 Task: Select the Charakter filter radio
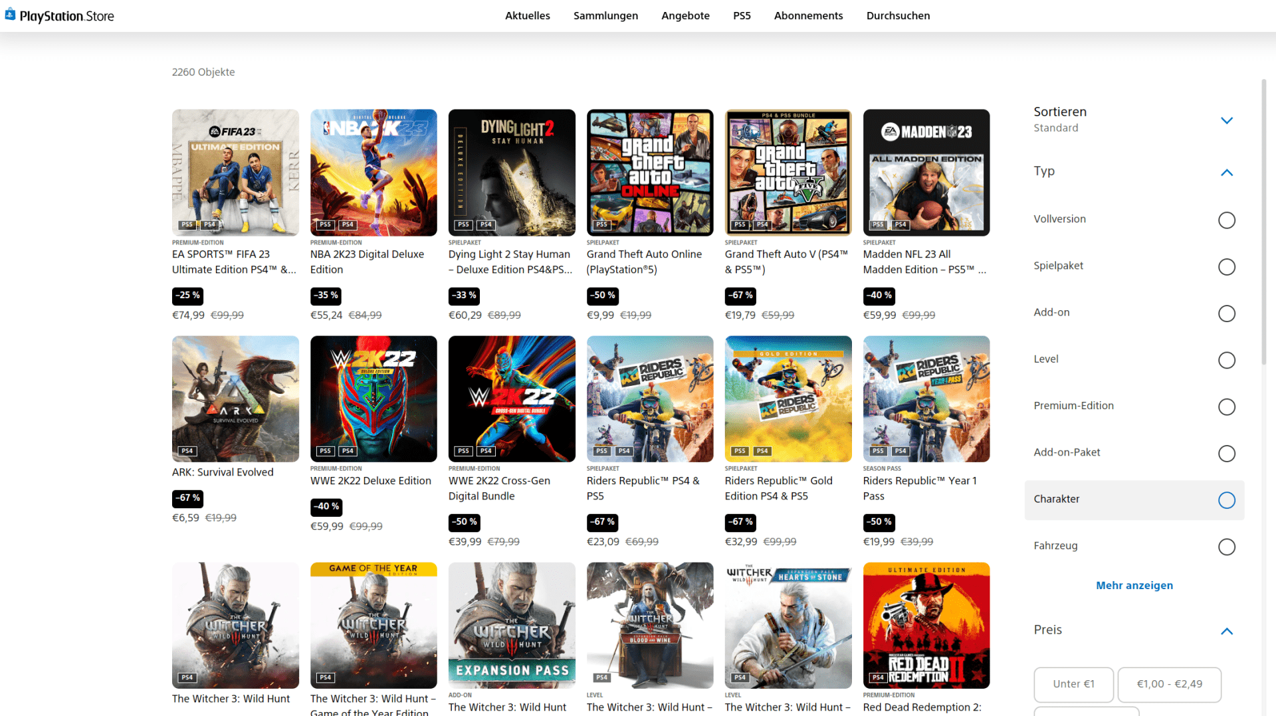pyautogui.click(x=1227, y=500)
